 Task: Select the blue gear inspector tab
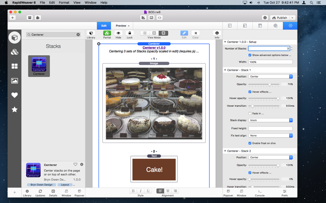tap(290, 26)
